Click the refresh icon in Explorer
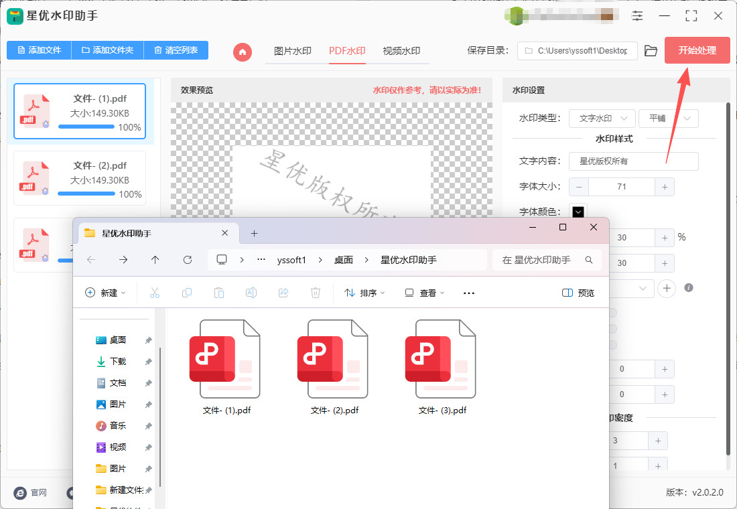The width and height of the screenshot is (737, 509). tap(188, 260)
